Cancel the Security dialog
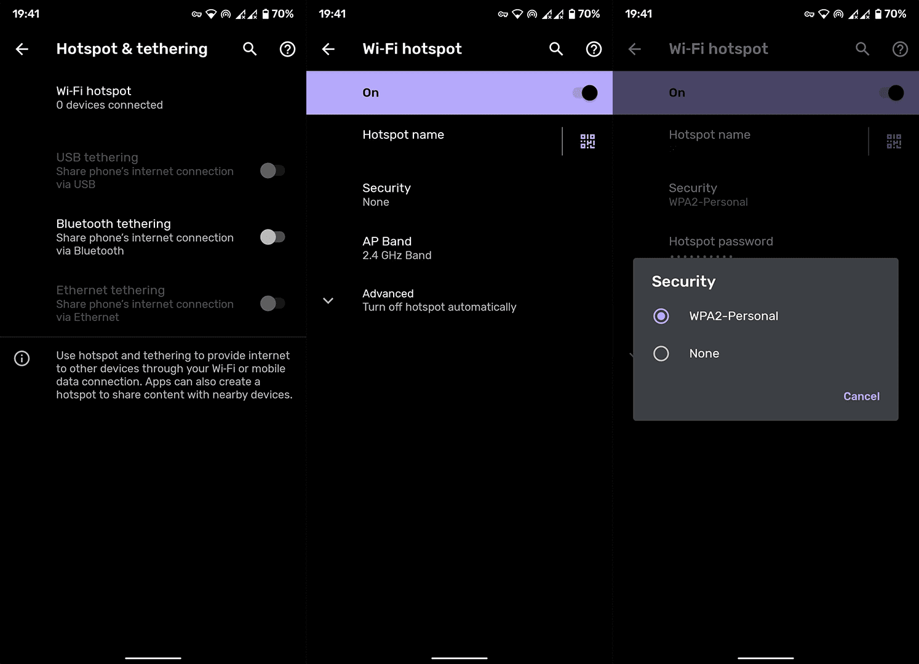This screenshot has height=664, width=919. click(x=861, y=397)
